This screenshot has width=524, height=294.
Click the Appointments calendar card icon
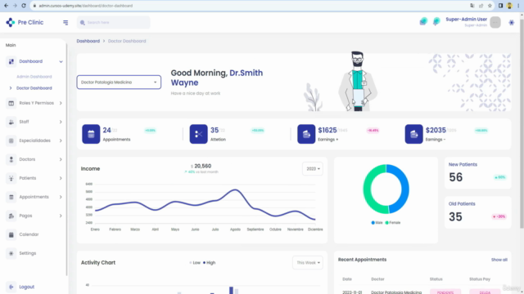[x=91, y=134]
